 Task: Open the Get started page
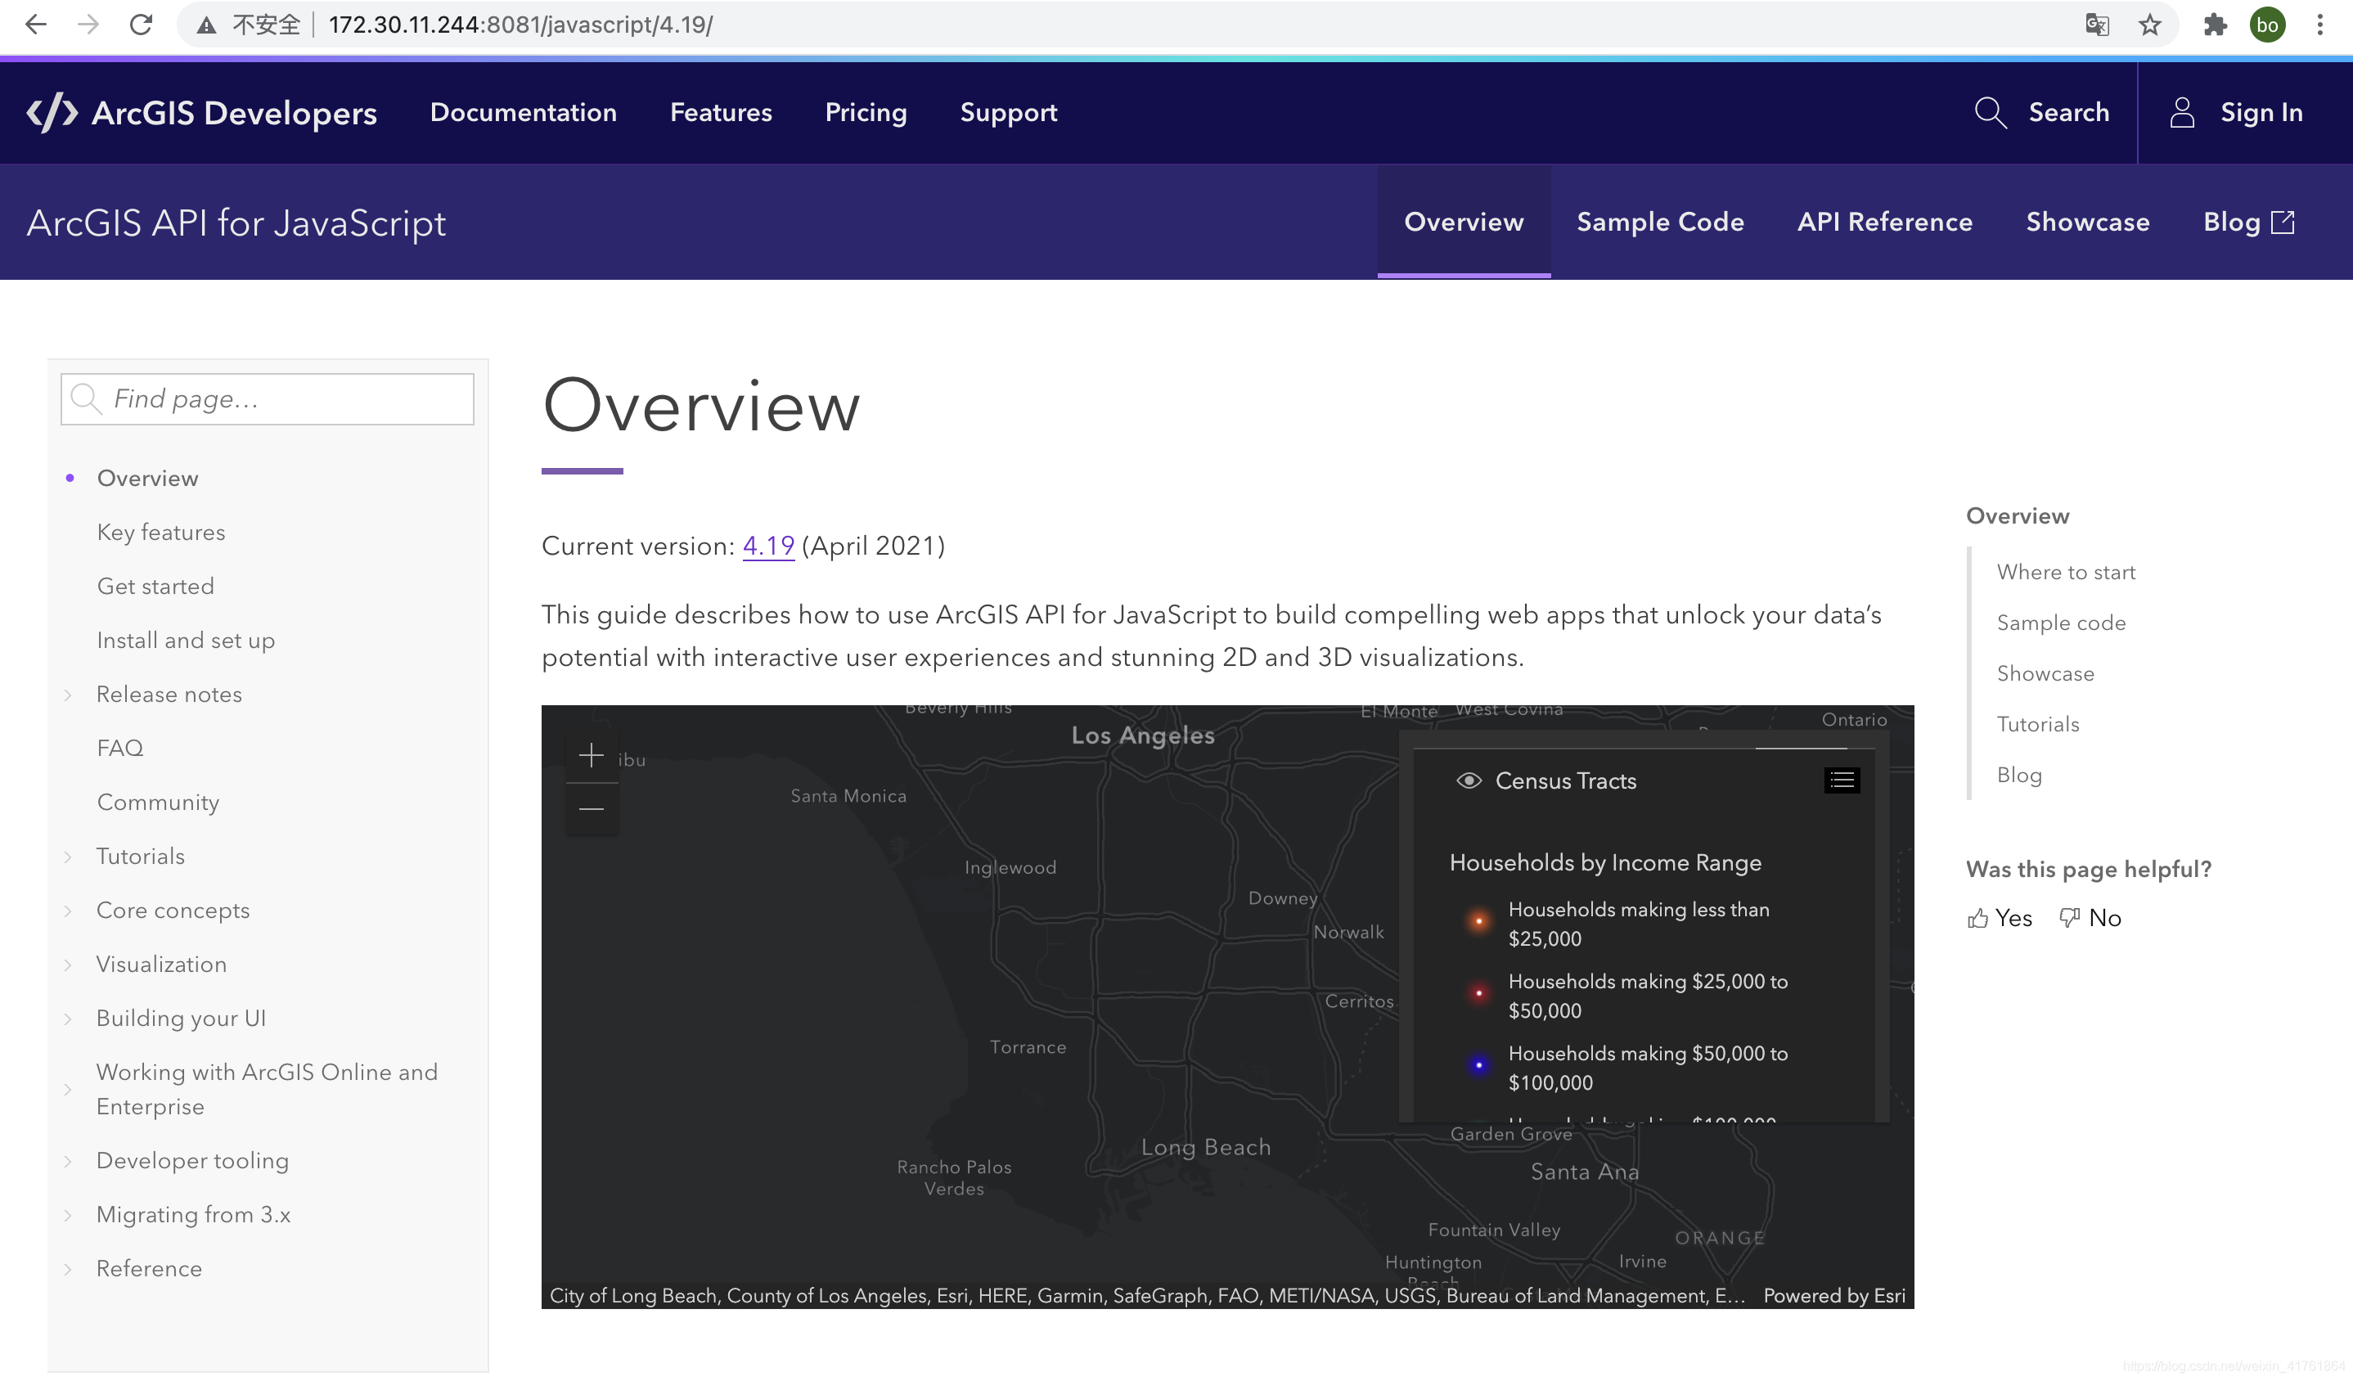tap(155, 587)
